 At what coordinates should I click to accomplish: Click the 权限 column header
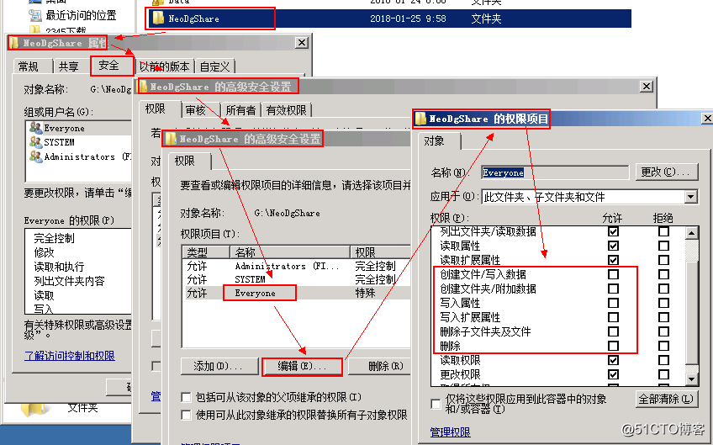click(x=381, y=252)
